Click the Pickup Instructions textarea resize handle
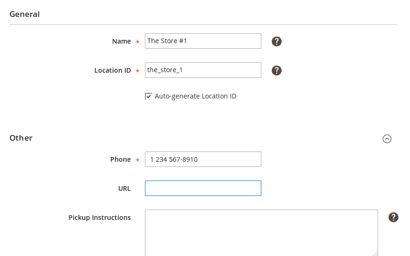 click(x=375, y=253)
